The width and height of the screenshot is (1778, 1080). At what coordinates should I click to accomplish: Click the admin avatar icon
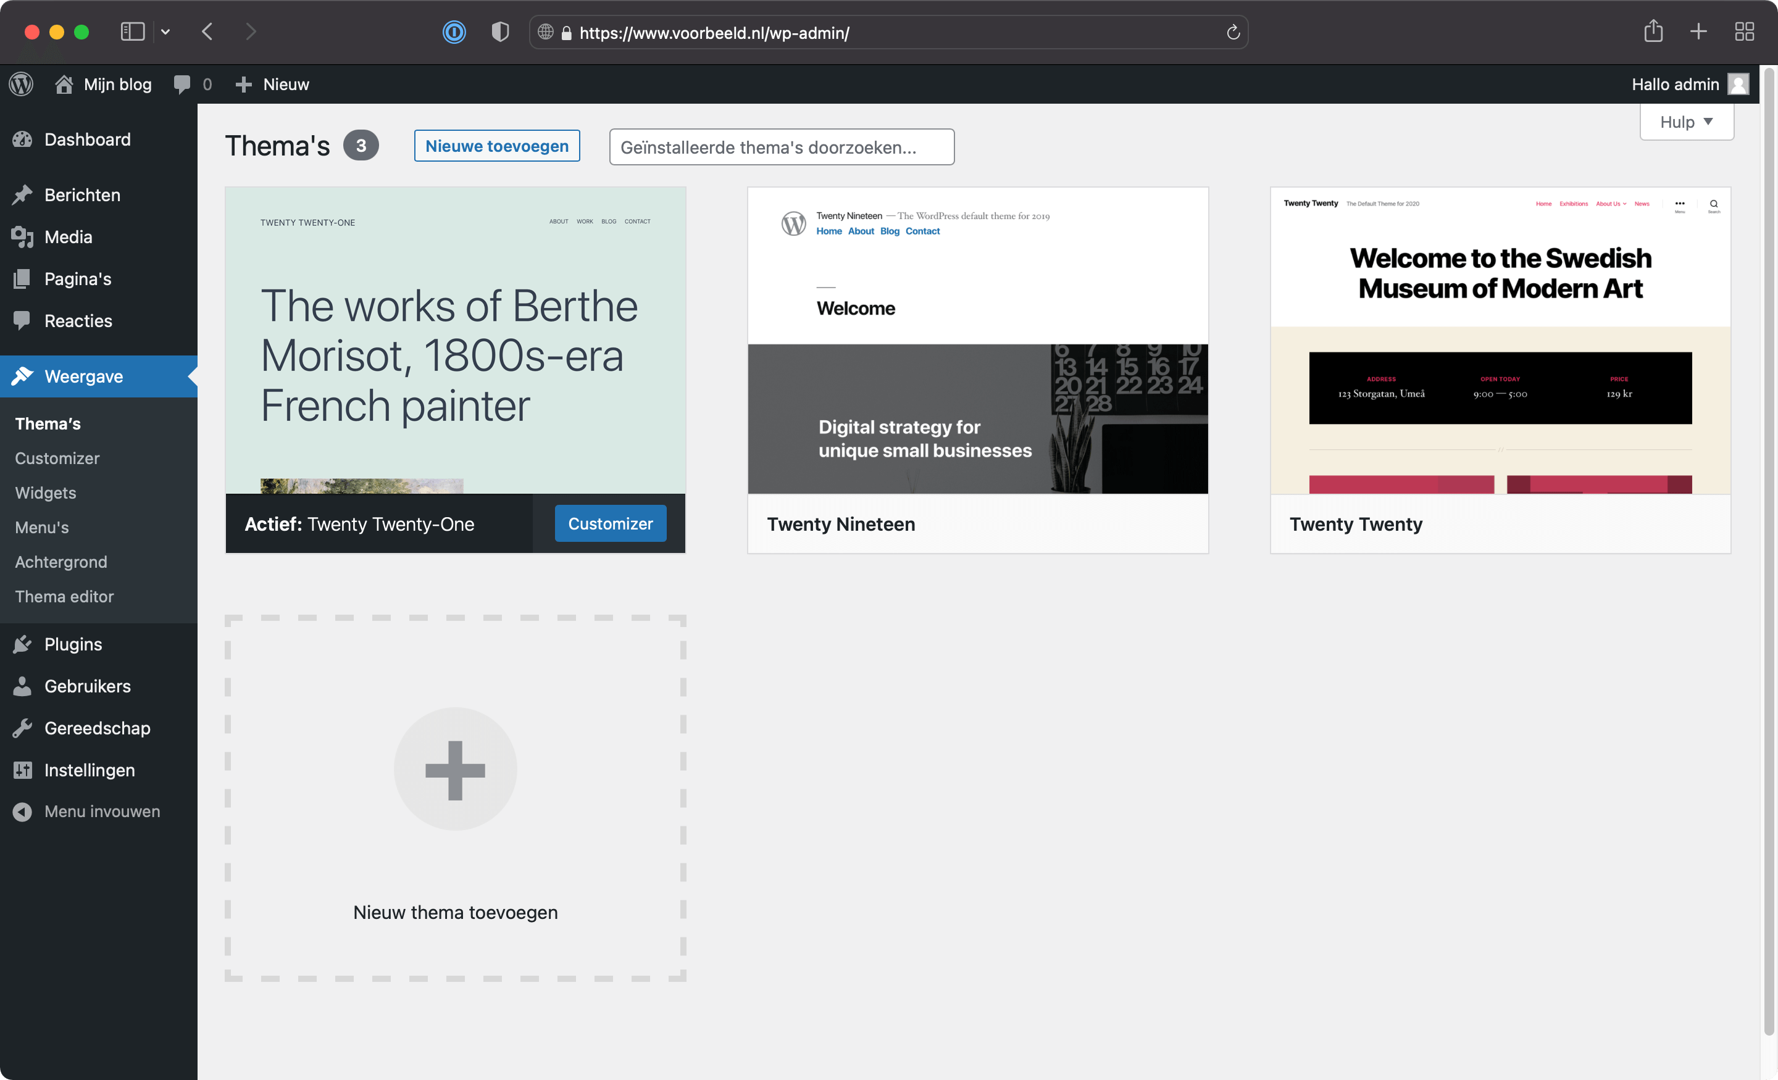(x=1738, y=85)
